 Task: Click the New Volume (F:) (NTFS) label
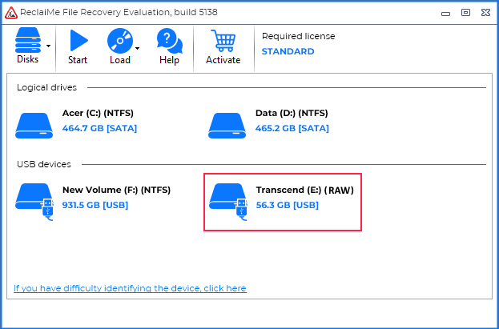(116, 190)
